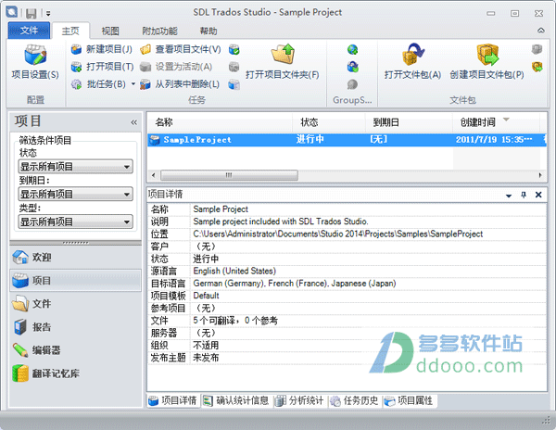Open the Editor (编辑器) view
The height and width of the screenshot is (430, 556).
coord(76,350)
